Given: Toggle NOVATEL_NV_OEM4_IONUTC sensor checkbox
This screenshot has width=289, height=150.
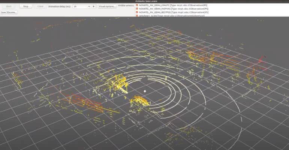Looking at the screenshot, I should 137,5.
